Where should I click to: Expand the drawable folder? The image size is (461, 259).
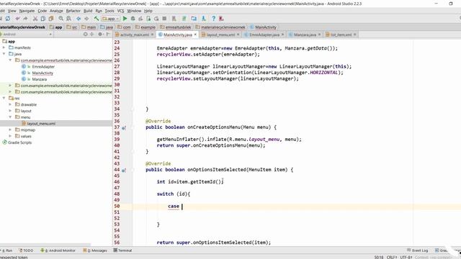pos(10,104)
